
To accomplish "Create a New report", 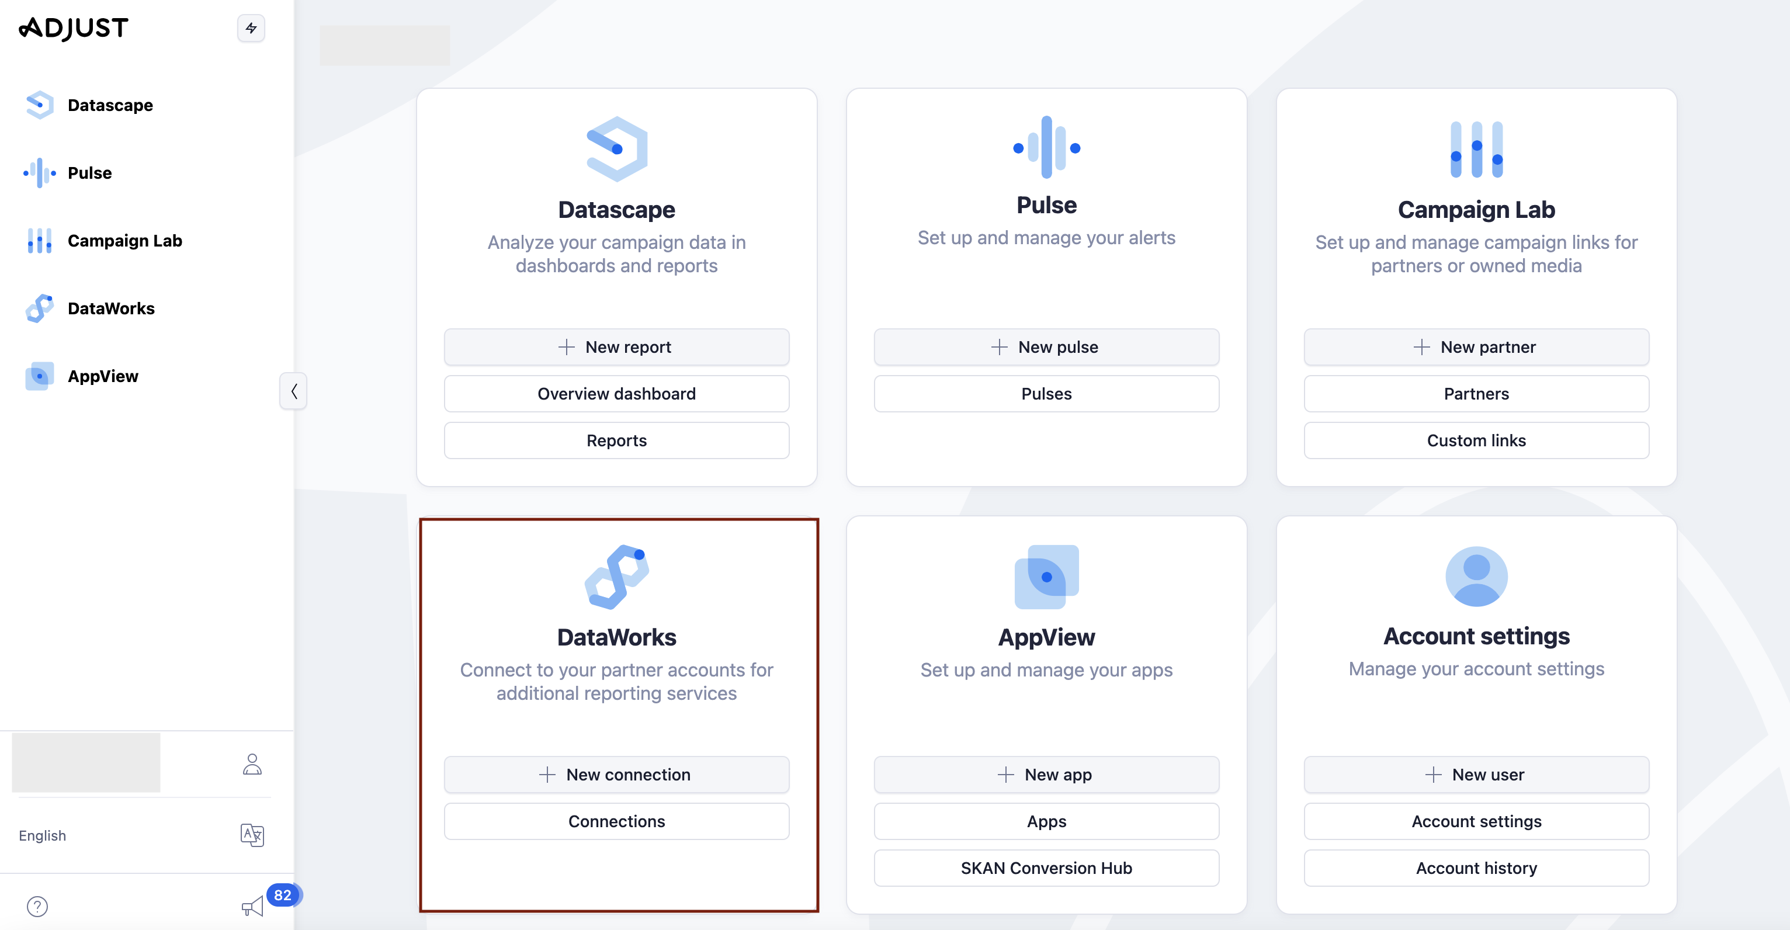I will pyautogui.click(x=616, y=347).
